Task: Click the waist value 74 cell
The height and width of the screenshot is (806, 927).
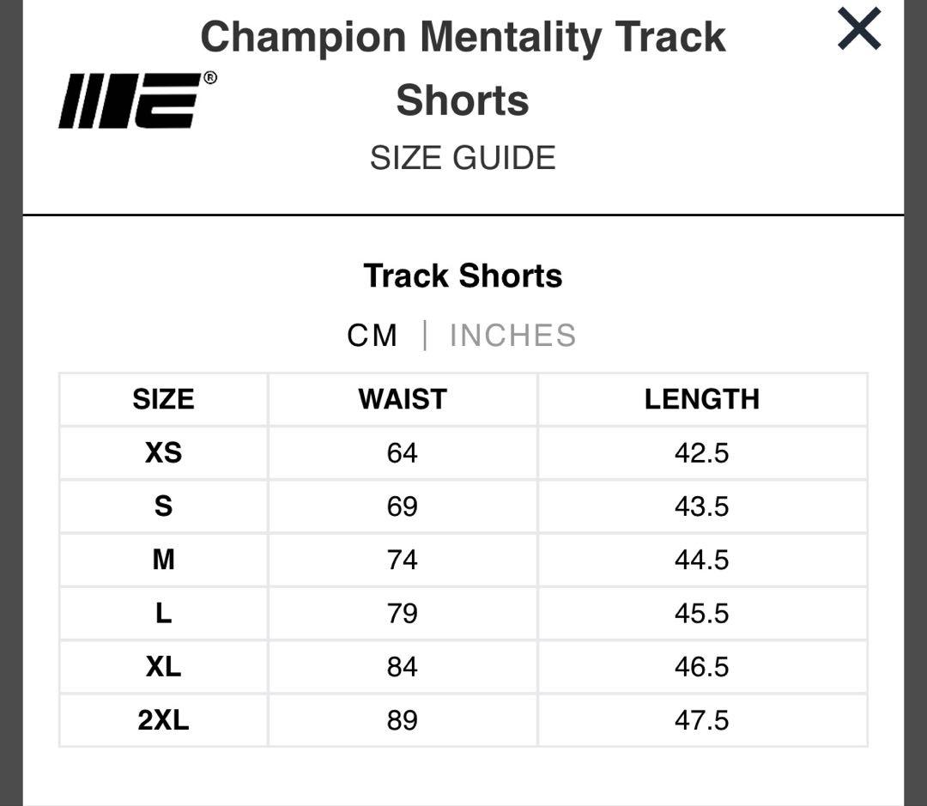Action: pos(402,560)
